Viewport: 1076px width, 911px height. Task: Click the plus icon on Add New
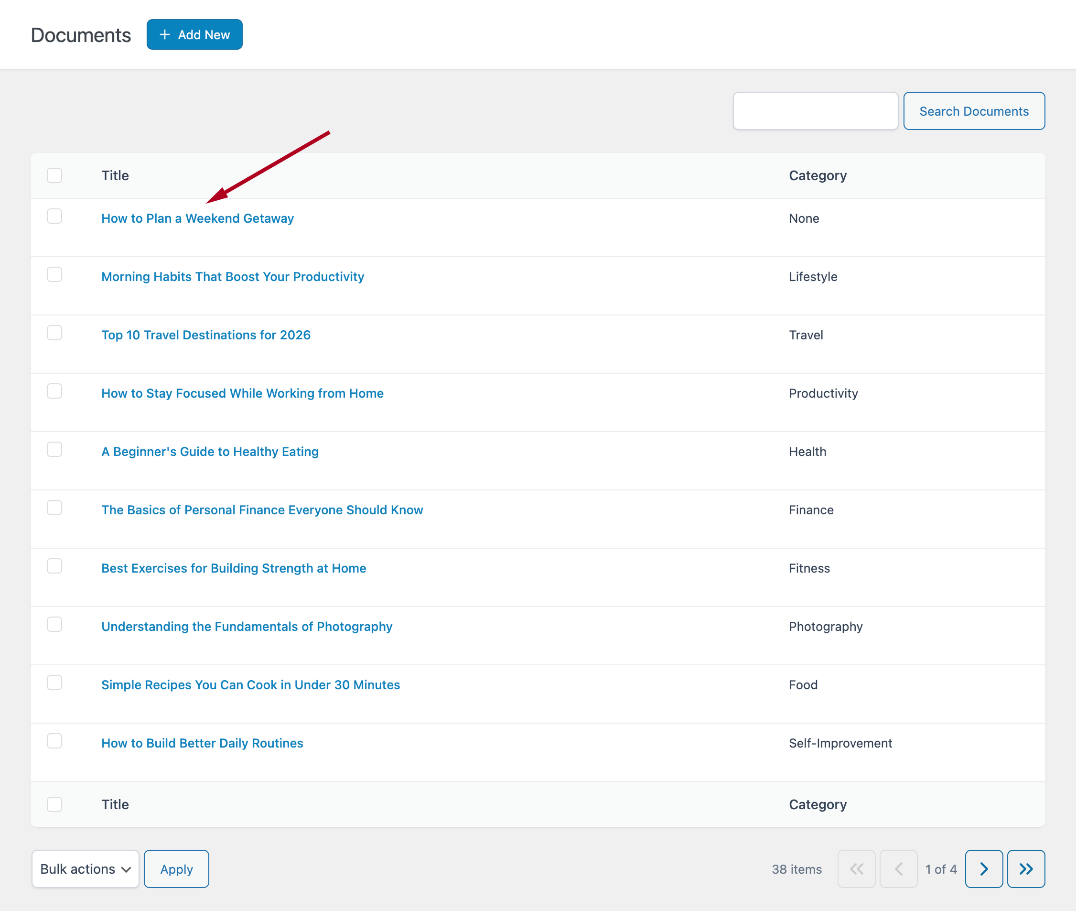click(164, 34)
